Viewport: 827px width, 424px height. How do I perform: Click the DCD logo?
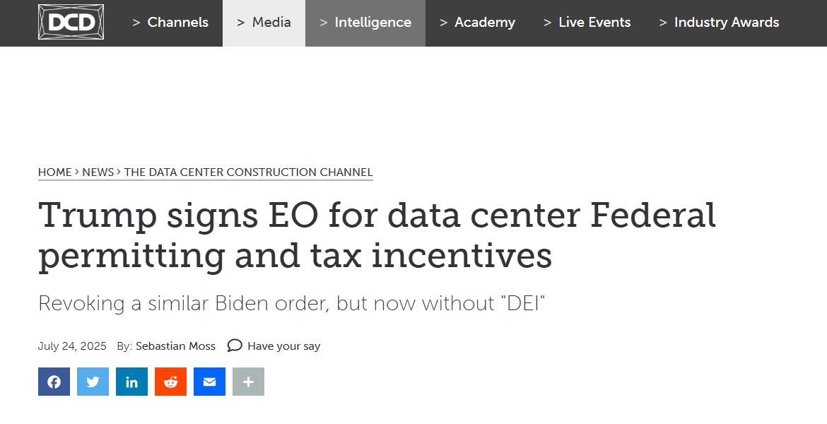point(71,22)
